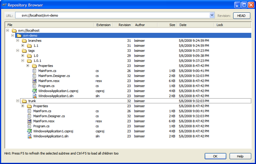Expand the Properties node under 1.0.1
Viewport: 256px width, 164px height.
(x=28, y=65)
